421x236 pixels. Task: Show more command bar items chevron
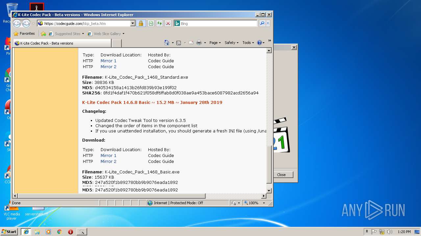(270, 41)
